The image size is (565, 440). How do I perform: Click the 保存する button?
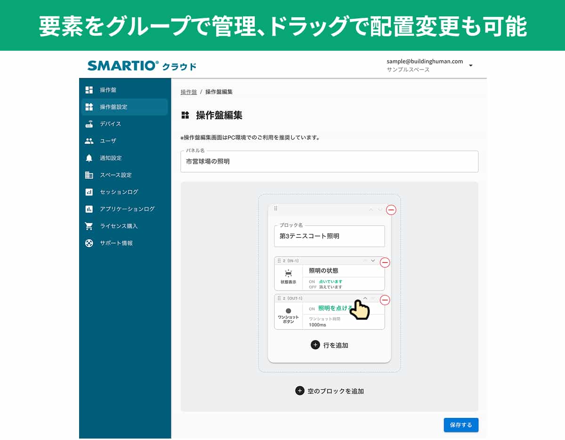(x=460, y=425)
